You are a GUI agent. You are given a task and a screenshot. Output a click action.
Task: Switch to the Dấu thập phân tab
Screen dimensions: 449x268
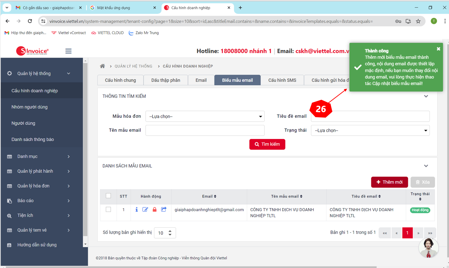pyautogui.click(x=166, y=80)
